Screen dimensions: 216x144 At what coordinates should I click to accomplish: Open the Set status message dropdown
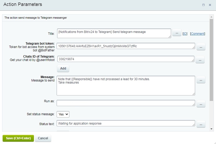click(x=63, y=114)
